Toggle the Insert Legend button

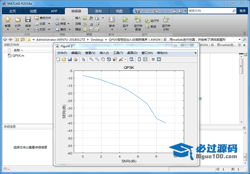point(145,60)
